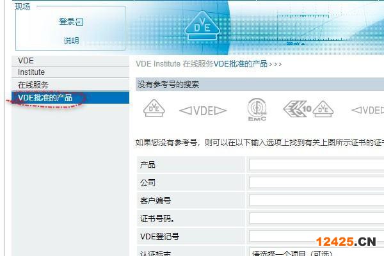Viewport: 384px width, 256px height.
Task: Click the first VDE triangle certification mark
Action: [154, 109]
